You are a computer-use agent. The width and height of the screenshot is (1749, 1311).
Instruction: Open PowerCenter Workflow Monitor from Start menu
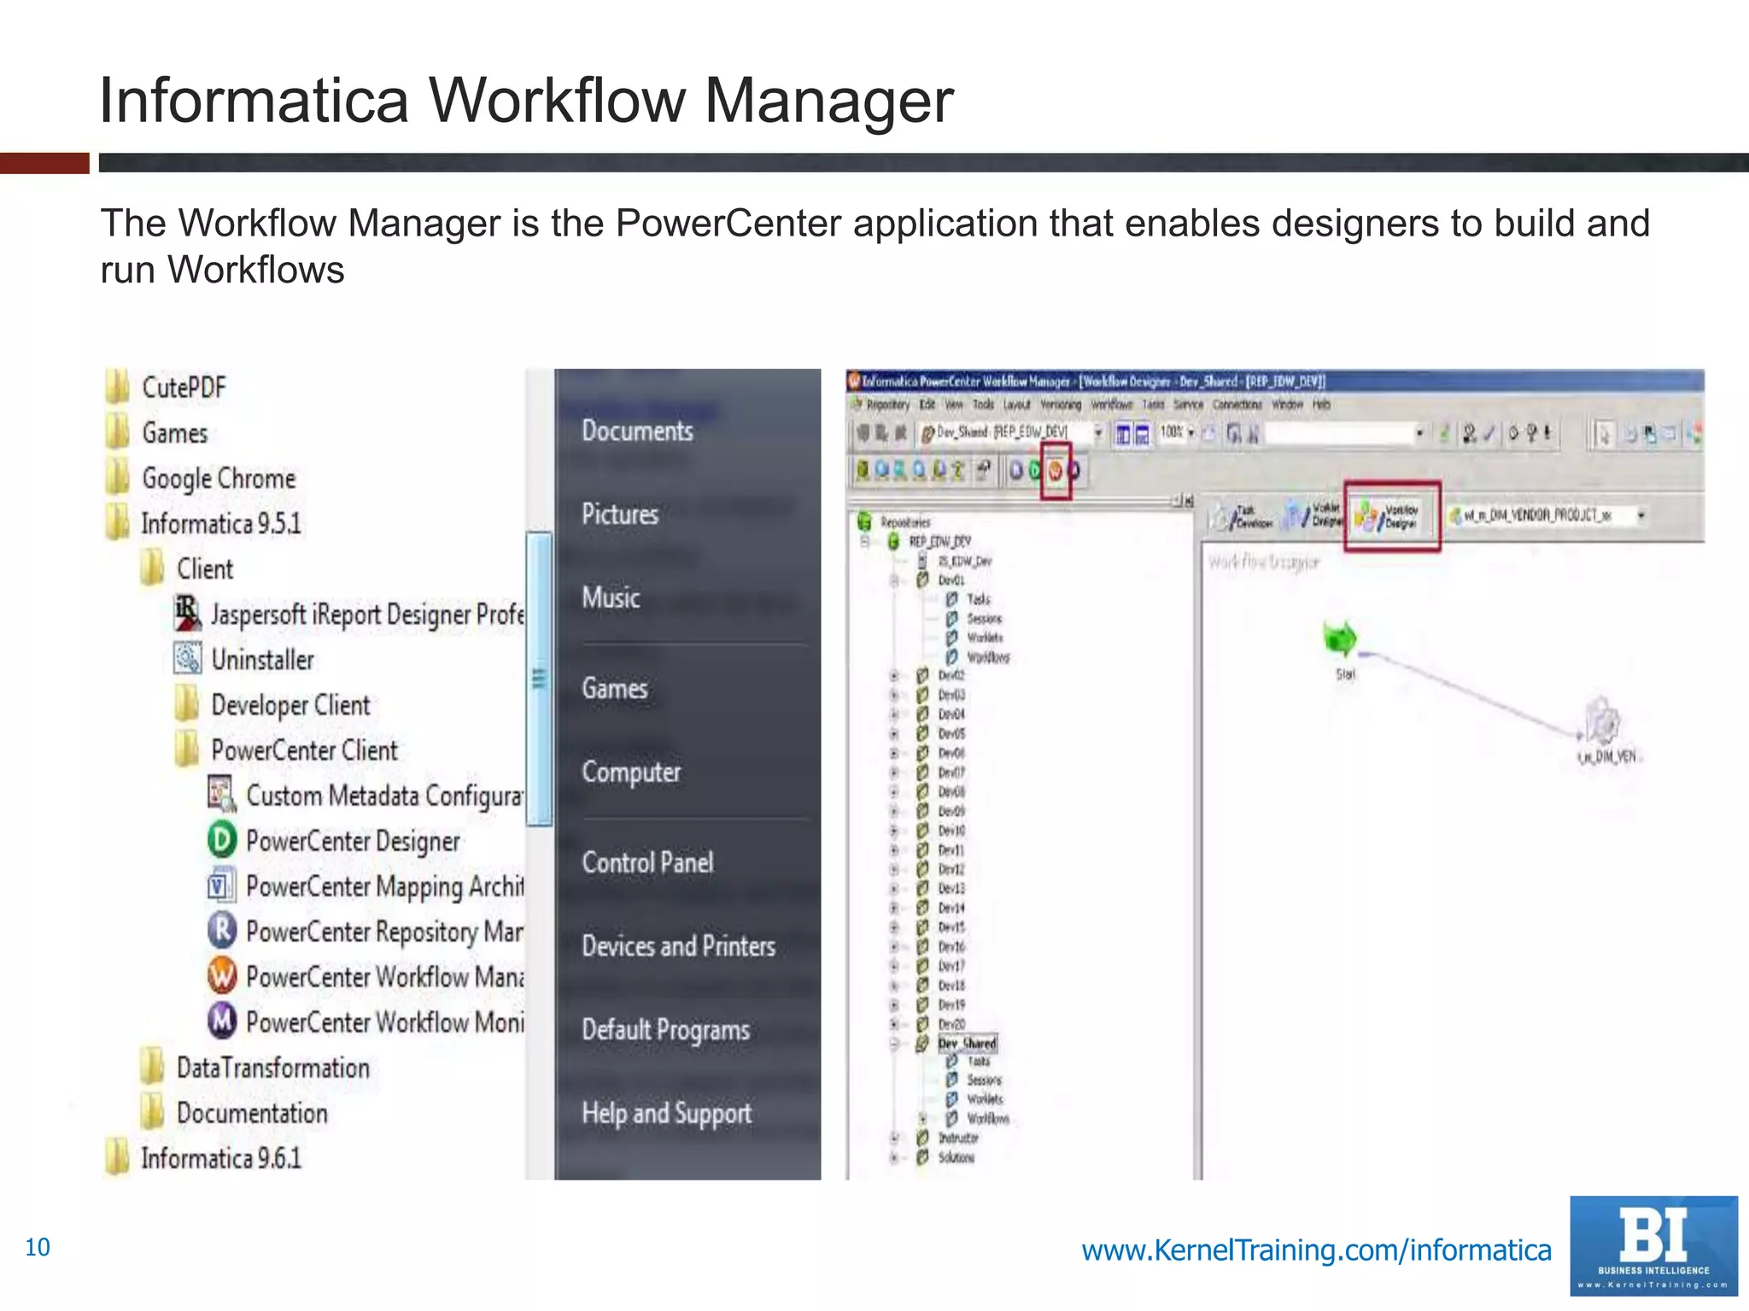coord(366,1022)
